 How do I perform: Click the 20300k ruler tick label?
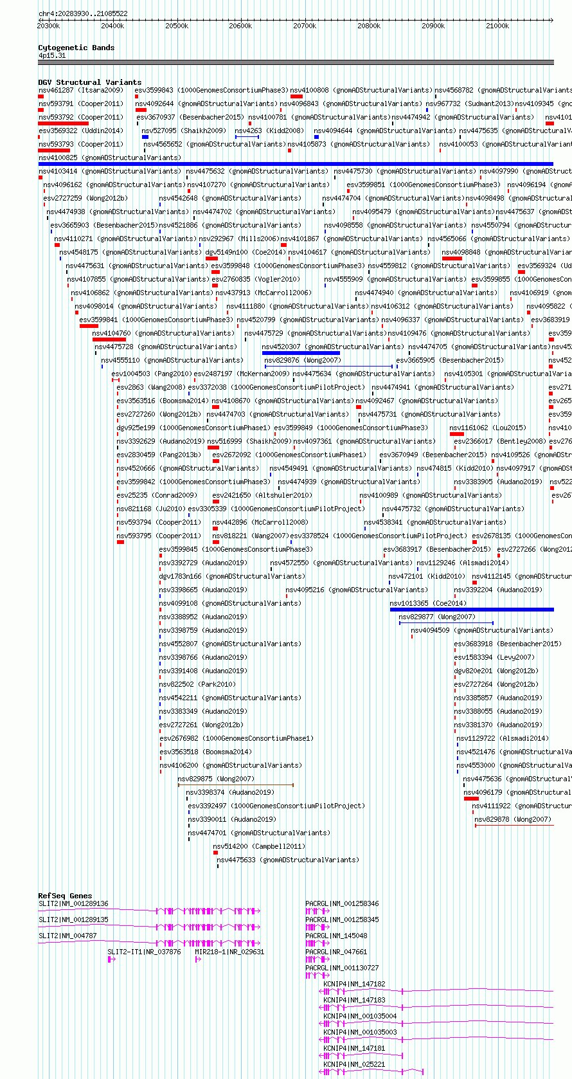click(x=49, y=26)
